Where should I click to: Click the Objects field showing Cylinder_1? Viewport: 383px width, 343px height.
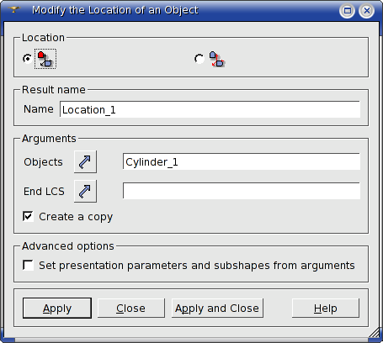242,161
